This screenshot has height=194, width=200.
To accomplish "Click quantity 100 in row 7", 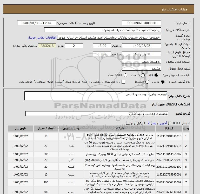I will tap(46, 182).
